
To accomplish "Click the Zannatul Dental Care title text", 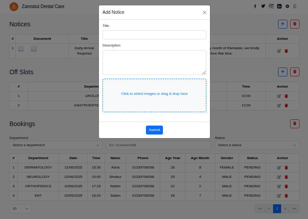I will coord(43,6).
